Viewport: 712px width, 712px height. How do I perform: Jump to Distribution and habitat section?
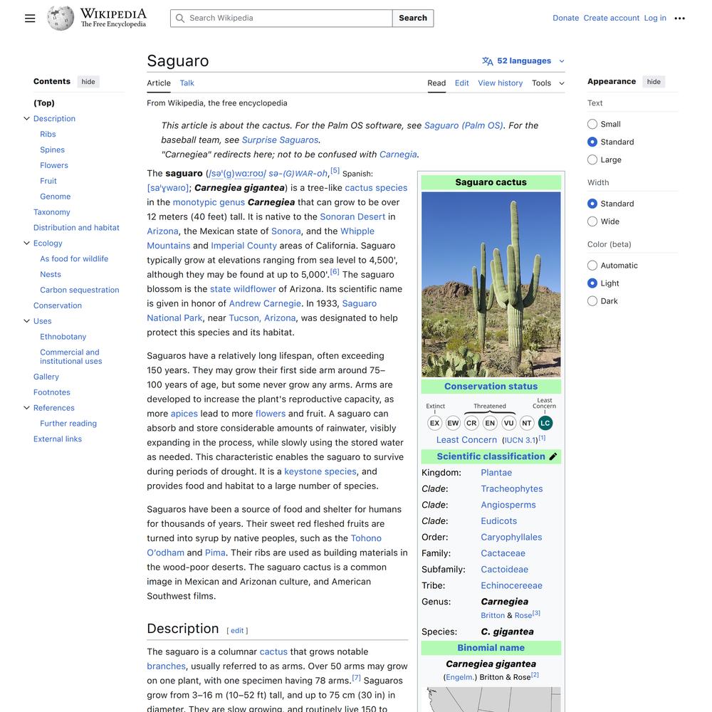[x=76, y=228]
